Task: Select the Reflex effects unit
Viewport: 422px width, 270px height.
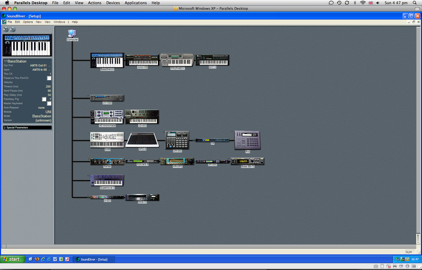Action: pyautogui.click(x=107, y=161)
